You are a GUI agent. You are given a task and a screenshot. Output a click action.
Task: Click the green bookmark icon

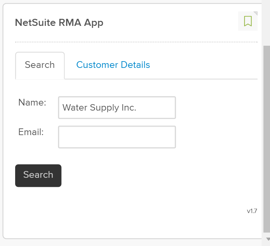(248, 21)
